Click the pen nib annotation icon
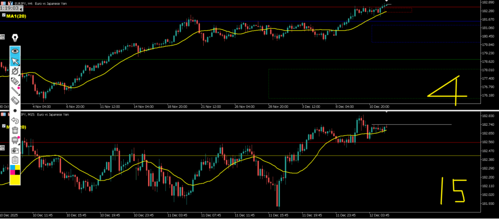 [15, 38]
